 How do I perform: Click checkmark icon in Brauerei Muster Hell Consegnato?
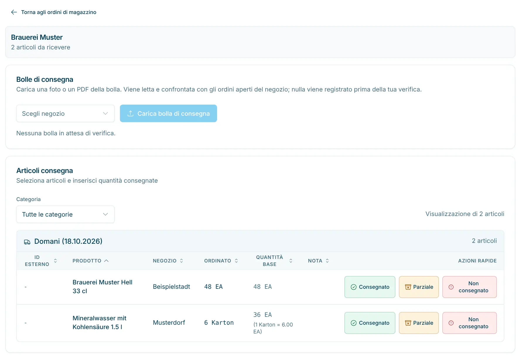coord(353,287)
